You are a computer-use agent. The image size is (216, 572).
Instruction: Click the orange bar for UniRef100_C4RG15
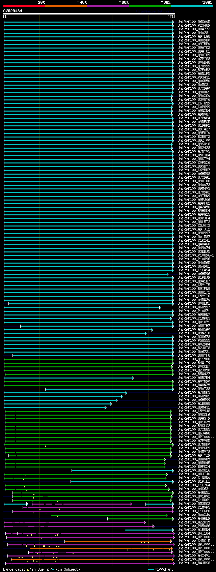point(118,541)
